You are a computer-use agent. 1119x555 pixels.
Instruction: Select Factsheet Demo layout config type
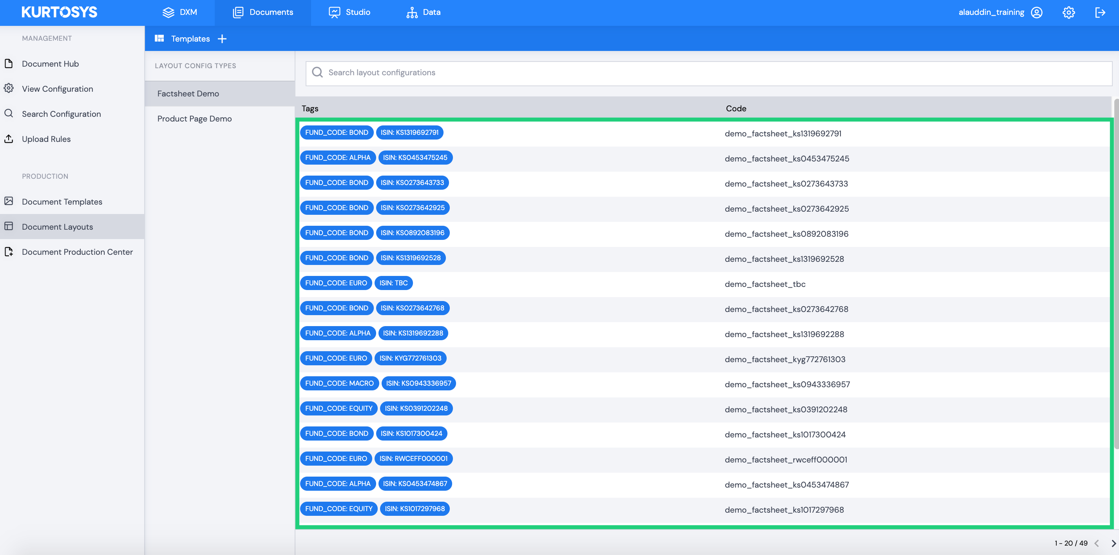click(220, 93)
